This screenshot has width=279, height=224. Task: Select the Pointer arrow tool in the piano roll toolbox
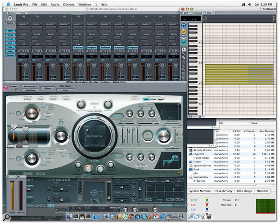[184, 49]
